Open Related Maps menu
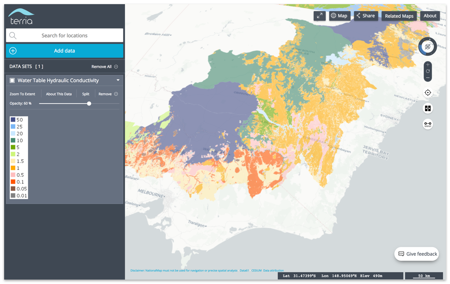The width and height of the screenshot is (450, 284). [x=399, y=16]
